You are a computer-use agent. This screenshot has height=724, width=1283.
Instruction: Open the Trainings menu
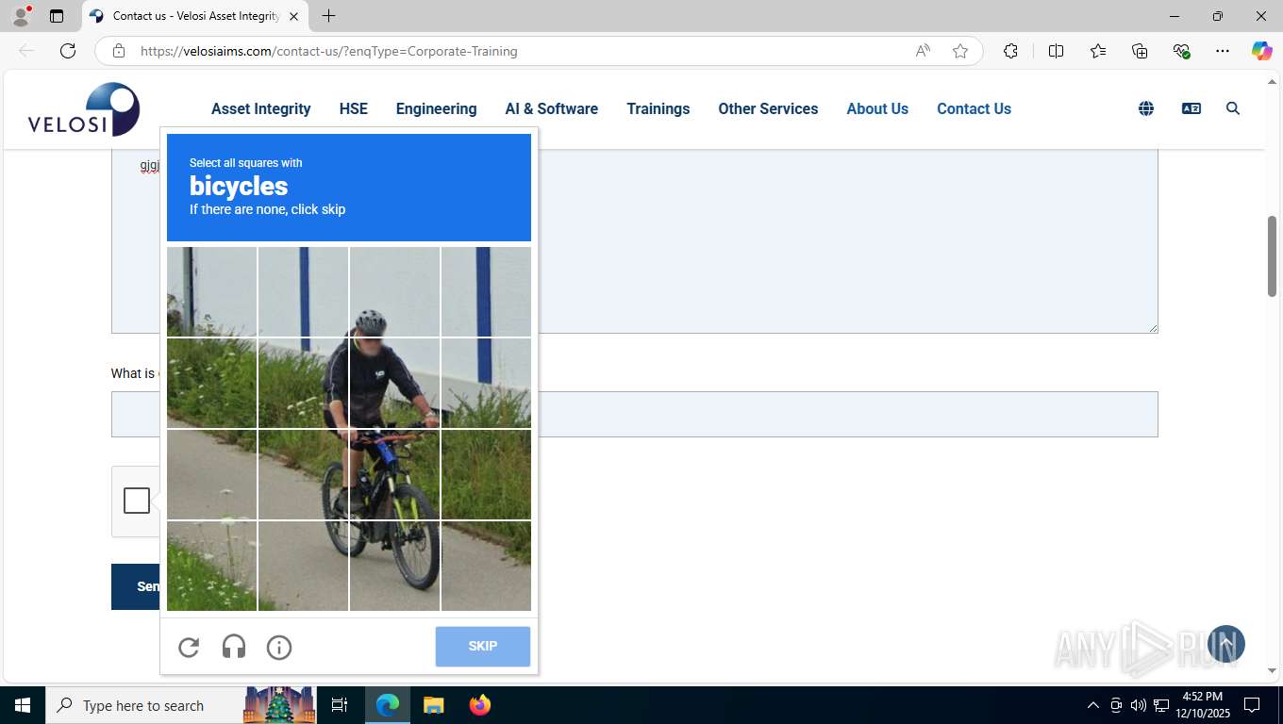(658, 108)
